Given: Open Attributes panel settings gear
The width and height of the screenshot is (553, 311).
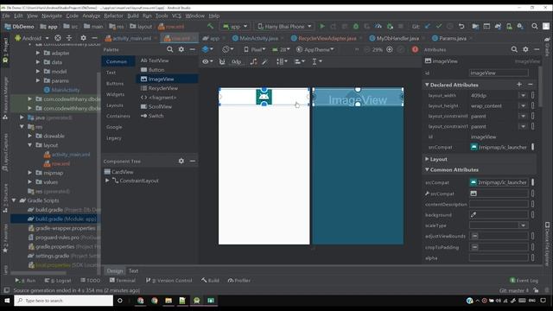Looking at the screenshot, I should pyautogui.click(x=525, y=49).
